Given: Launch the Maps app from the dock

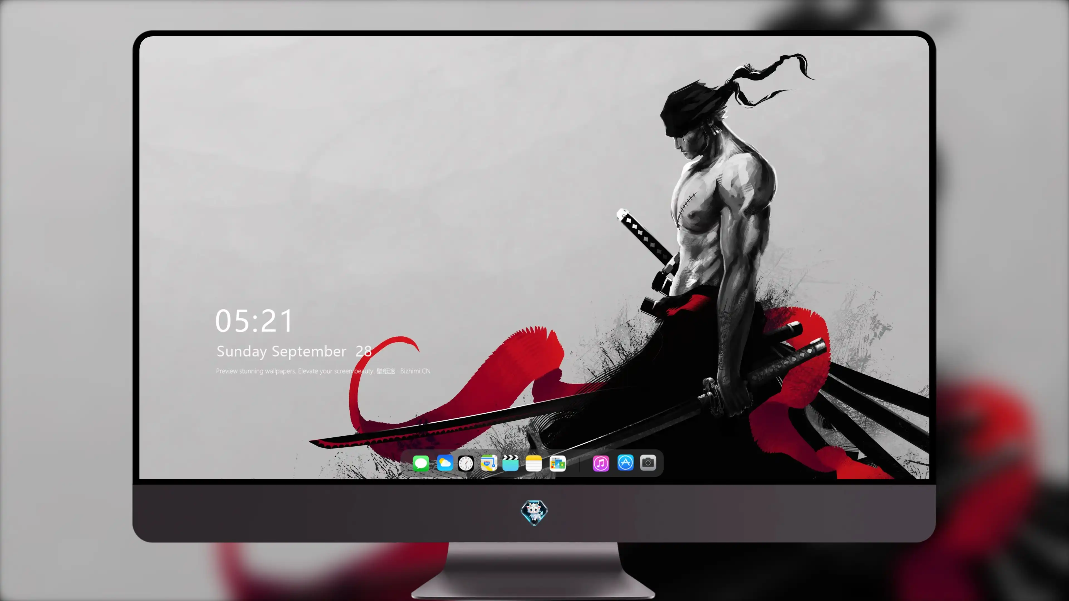Looking at the screenshot, I should click(489, 463).
